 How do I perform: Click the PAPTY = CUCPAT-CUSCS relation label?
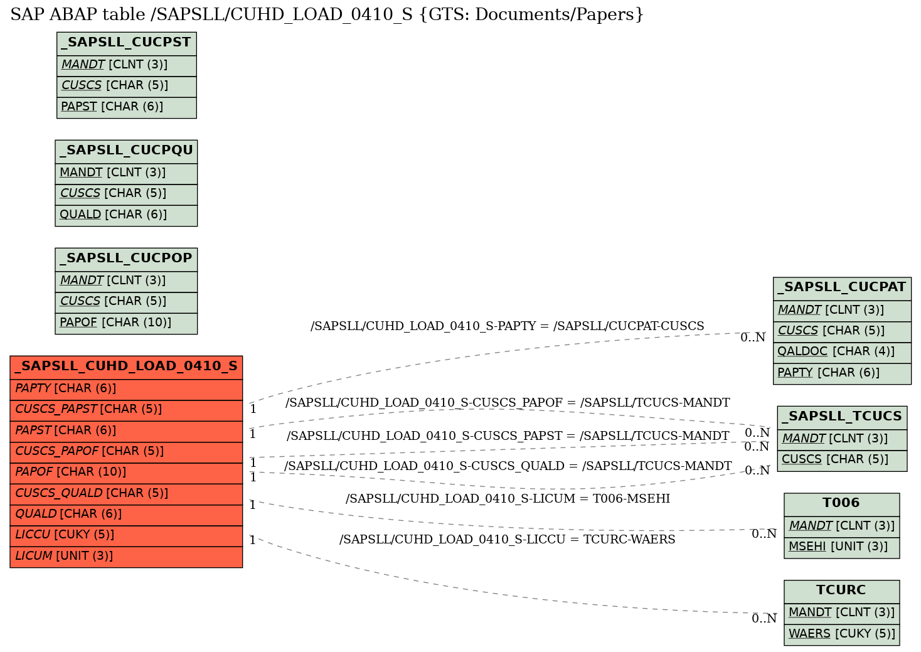tap(508, 326)
